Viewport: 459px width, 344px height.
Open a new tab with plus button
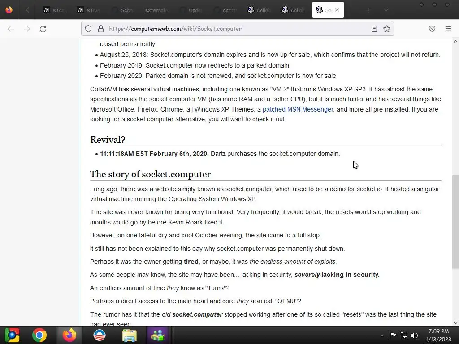[x=368, y=10]
